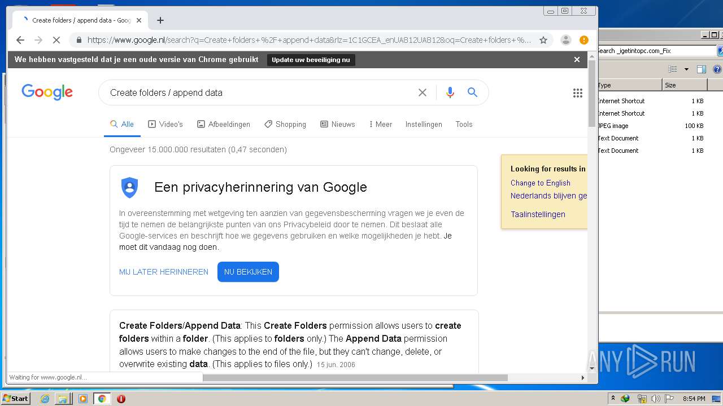
Task: Click the 'NU BEKIJKEN' button
Action: 248,272
